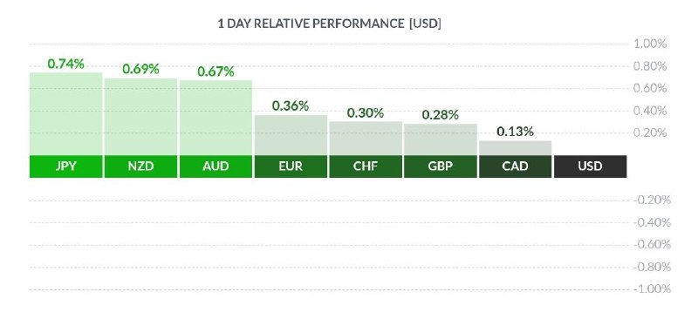Select the JPY currency label
Viewport: 698px width, 319px height.
point(66,166)
